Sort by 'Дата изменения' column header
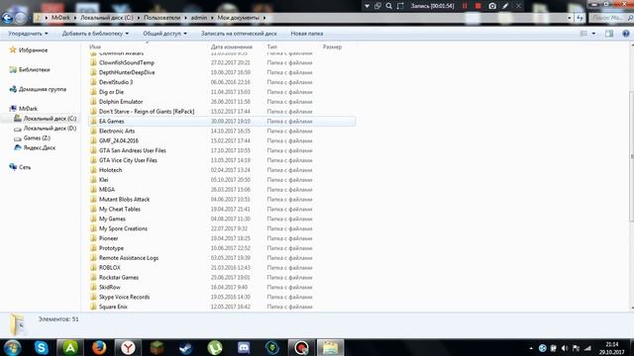634x356 pixels. (231, 46)
